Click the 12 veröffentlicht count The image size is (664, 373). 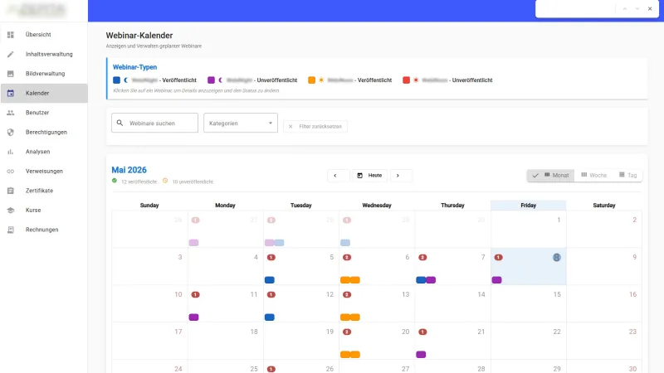pos(139,182)
